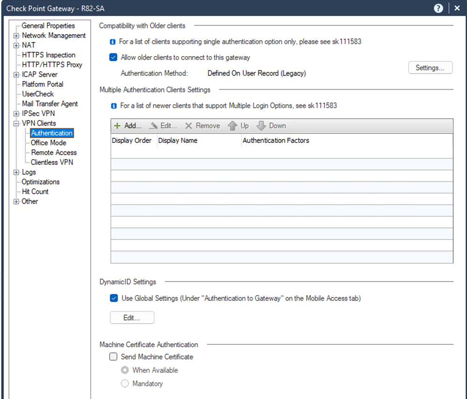Click the info icon beside single authentication note
The width and height of the screenshot is (467, 399).
113,42
